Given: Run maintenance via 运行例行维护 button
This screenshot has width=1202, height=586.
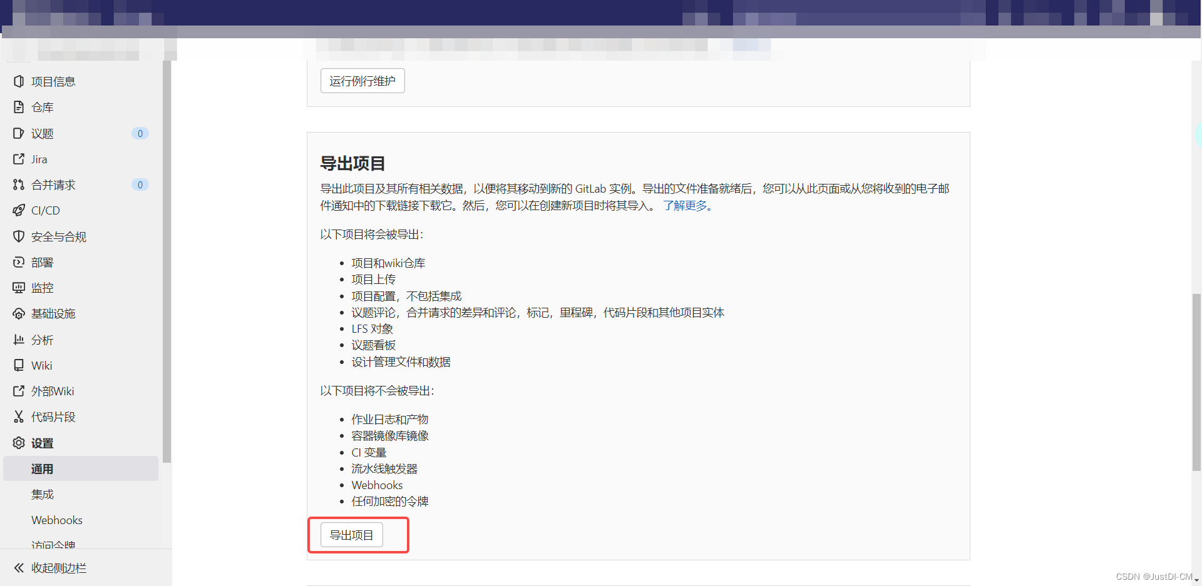Looking at the screenshot, I should point(362,81).
